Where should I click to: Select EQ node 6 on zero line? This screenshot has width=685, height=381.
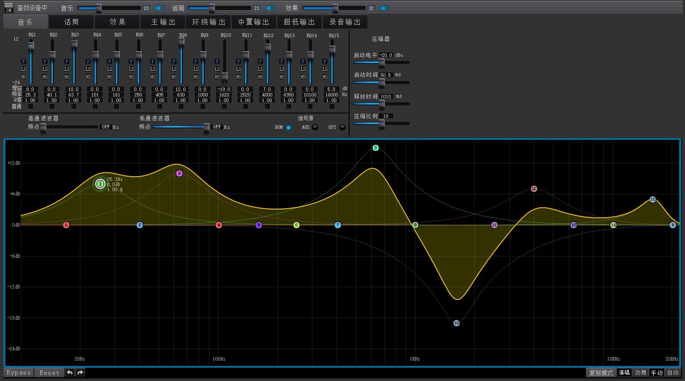pyautogui.click(x=297, y=225)
